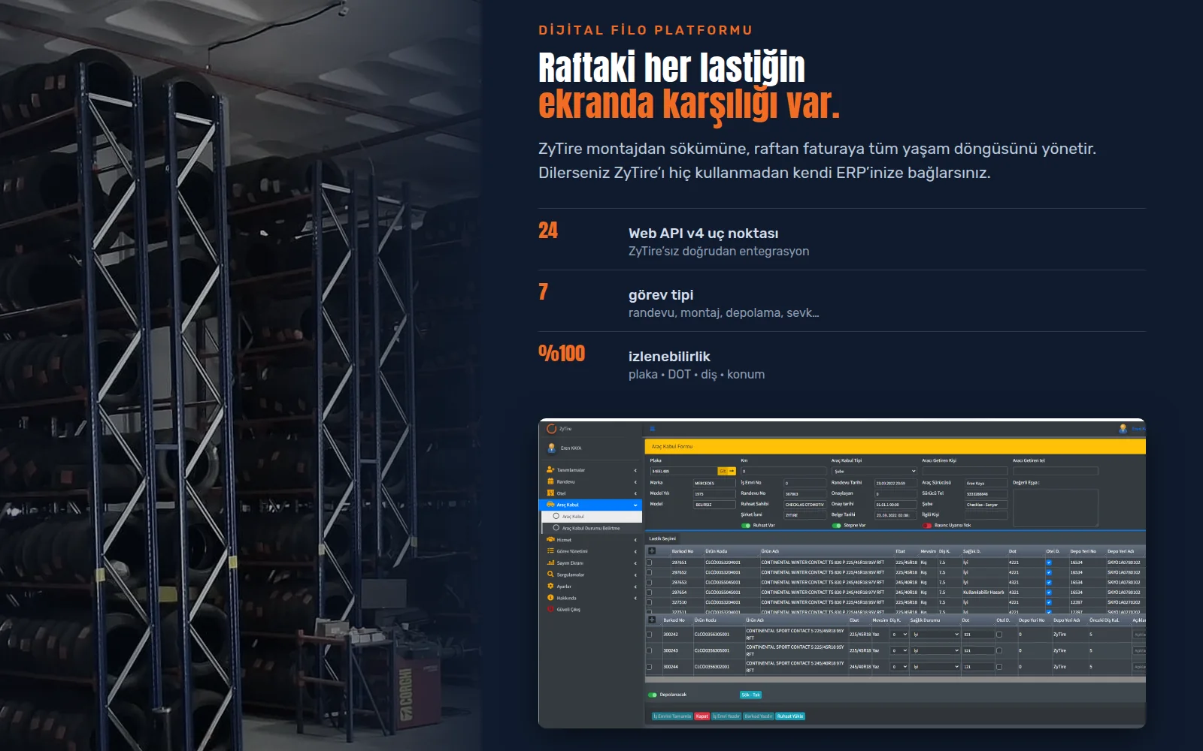
Task: Click the Plaka input field
Action: [683, 471]
